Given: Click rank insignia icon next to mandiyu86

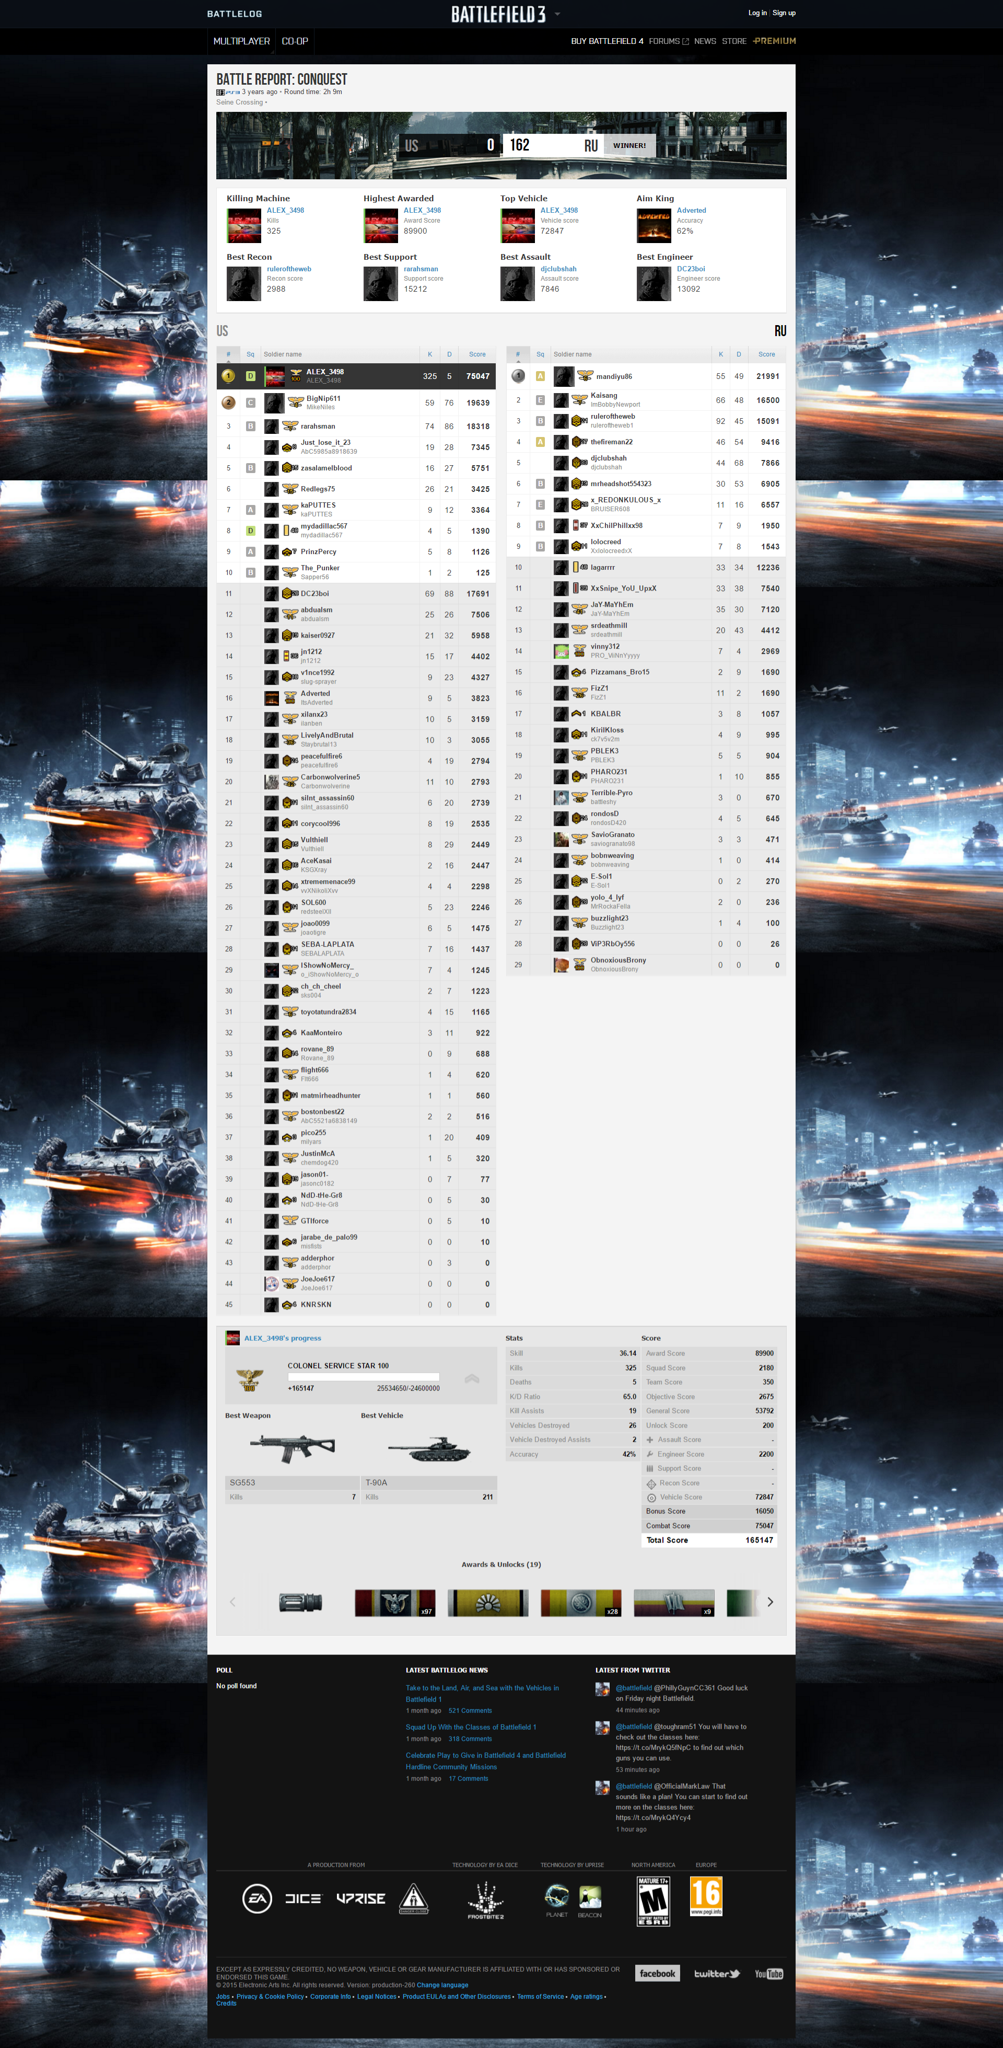Looking at the screenshot, I should (585, 376).
